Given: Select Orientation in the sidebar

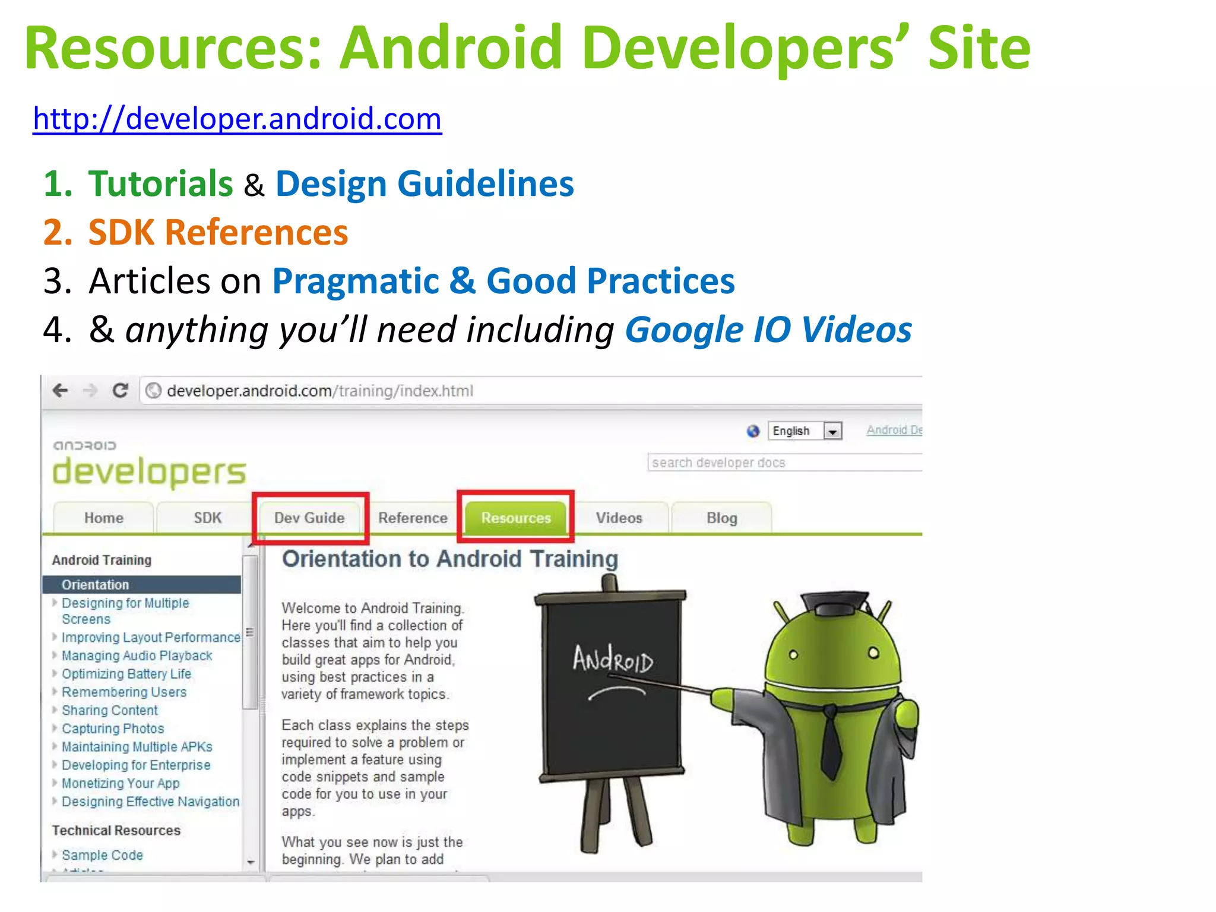Looking at the screenshot, I should coord(142,584).
